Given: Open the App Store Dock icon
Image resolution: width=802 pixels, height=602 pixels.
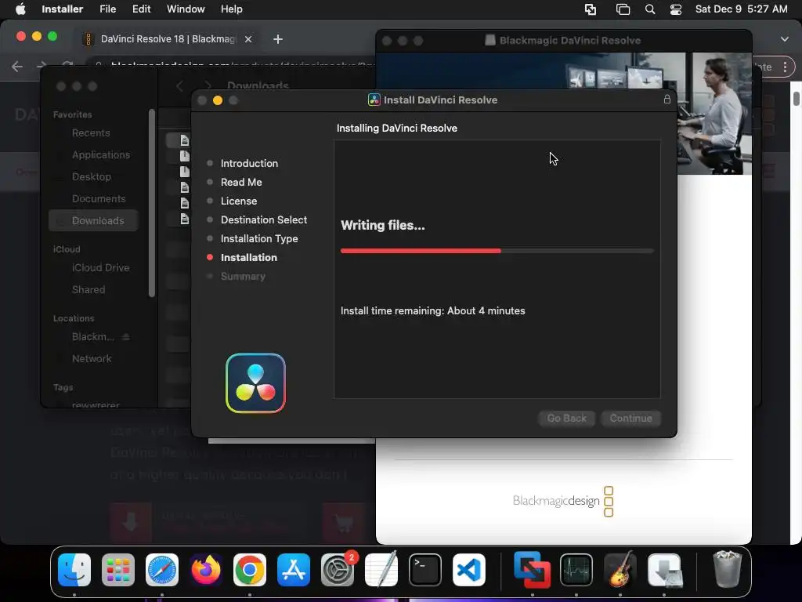Looking at the screenshot, I should [294, 570].
